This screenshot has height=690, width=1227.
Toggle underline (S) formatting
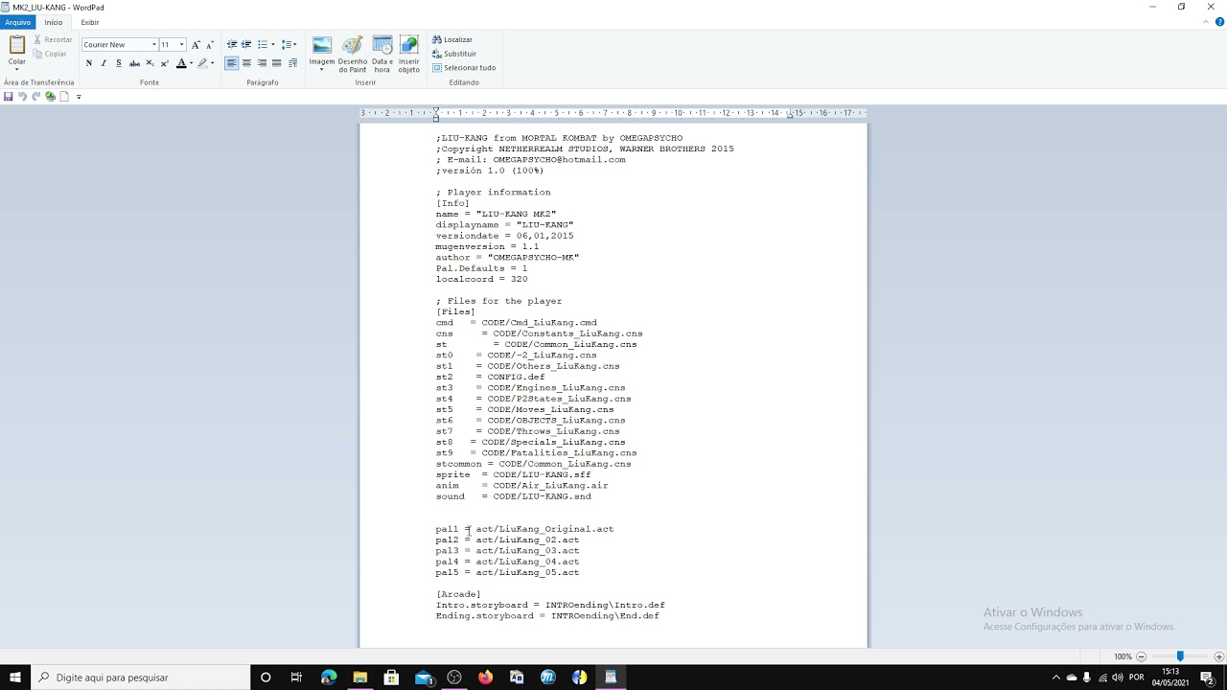coord(119,63)
